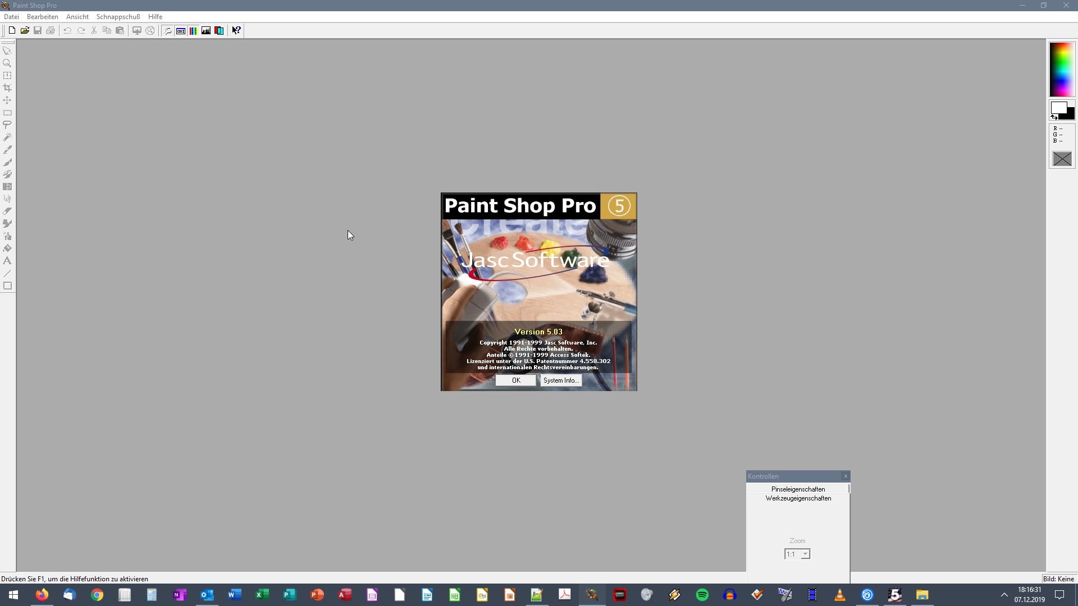Open the Ansicht menu

click(x=77, y=17)
